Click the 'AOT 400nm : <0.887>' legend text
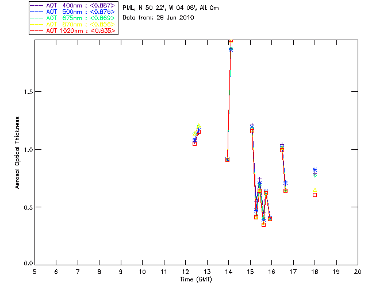 80,5
